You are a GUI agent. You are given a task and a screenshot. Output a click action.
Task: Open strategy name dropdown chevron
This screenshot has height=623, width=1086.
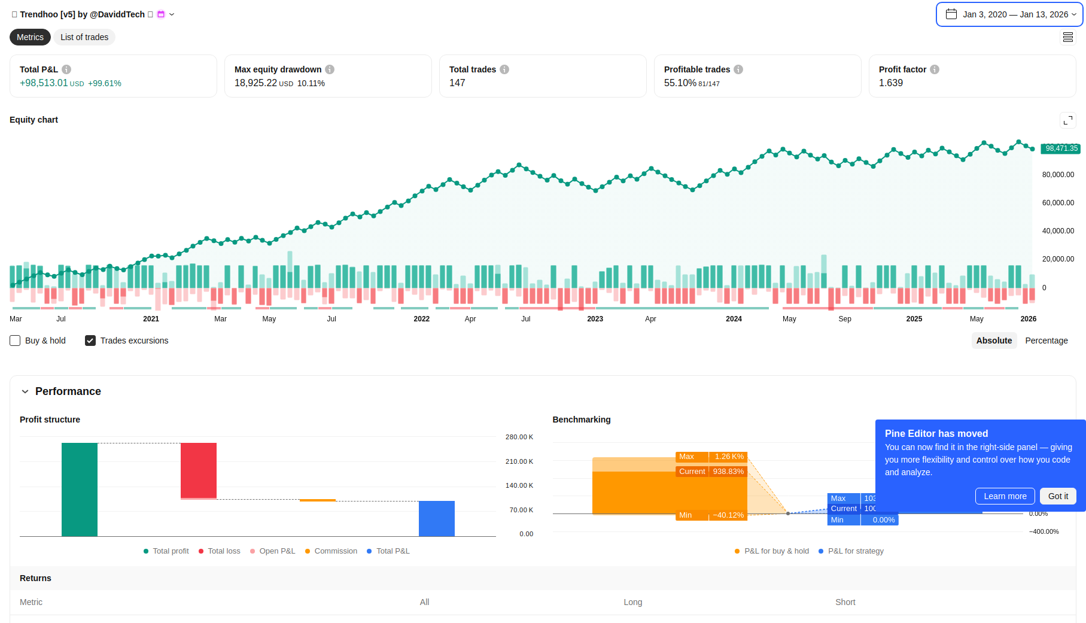(x=172, y=14)
